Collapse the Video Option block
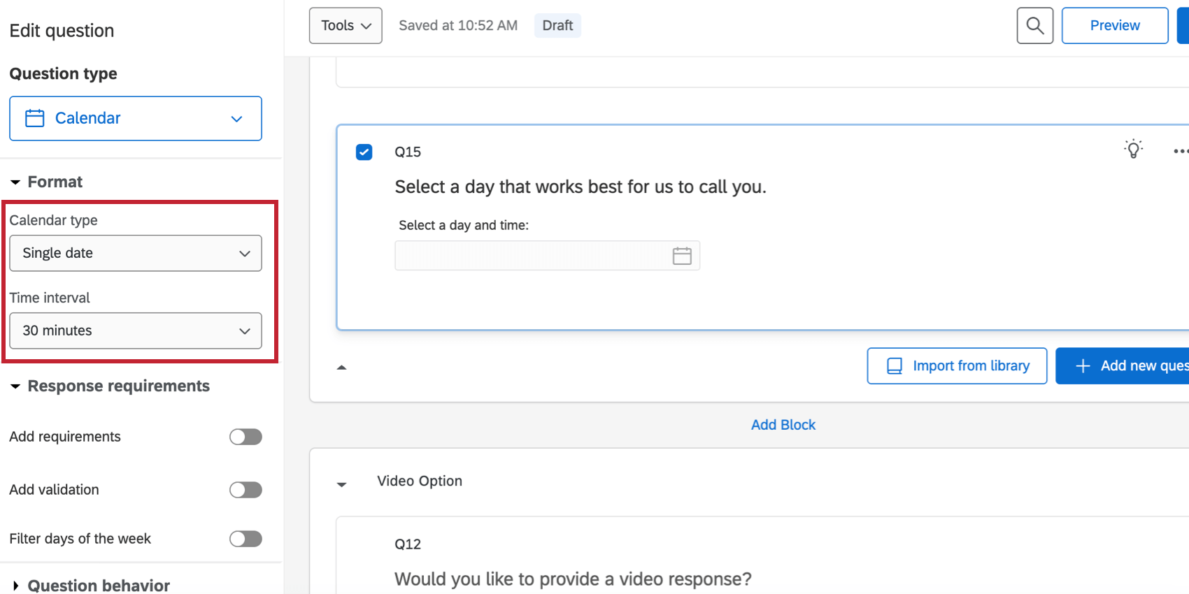 [341, 484]
